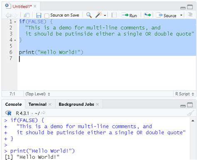Viewport: 197px width, 160px height.
Task: Clear console with the broom icon
Action: pyautogui.click(x=190, y=113)
